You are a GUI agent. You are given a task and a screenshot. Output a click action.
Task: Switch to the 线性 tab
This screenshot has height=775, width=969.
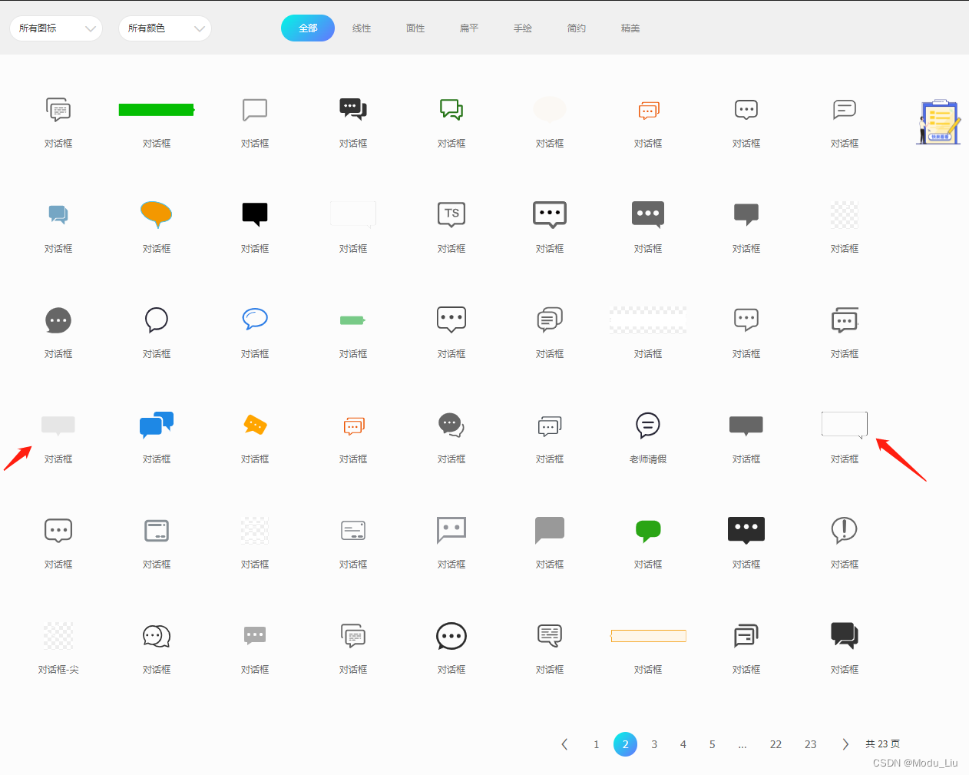tap(362, 28)
